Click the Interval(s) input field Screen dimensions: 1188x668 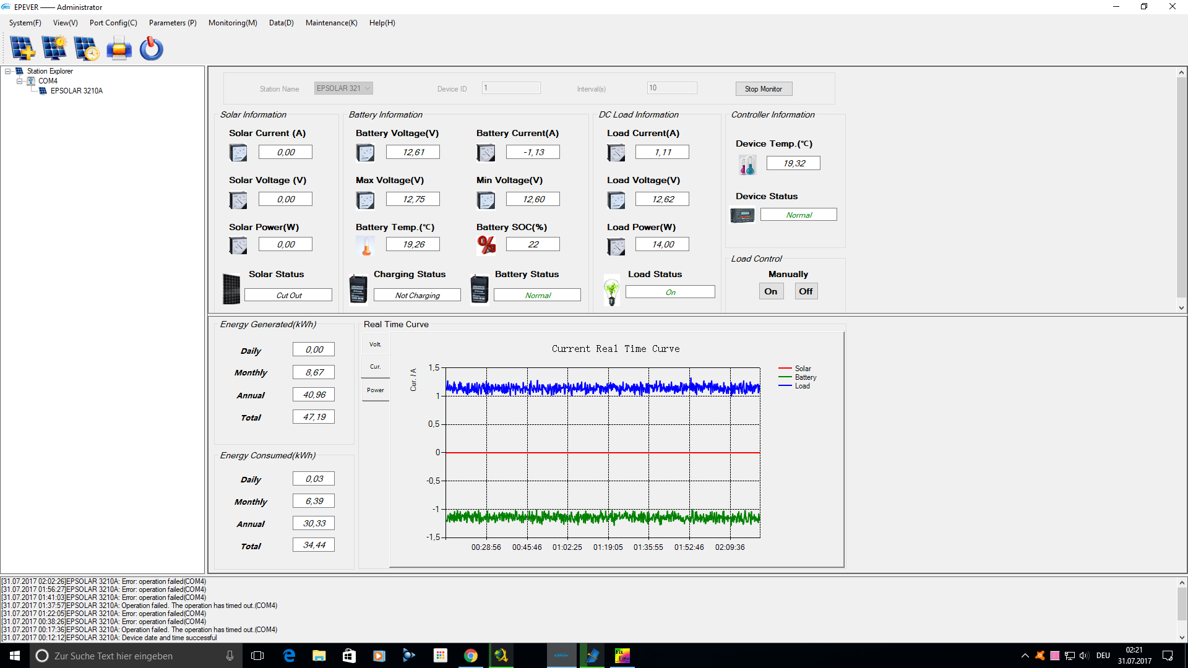click(x=672, y=88)
